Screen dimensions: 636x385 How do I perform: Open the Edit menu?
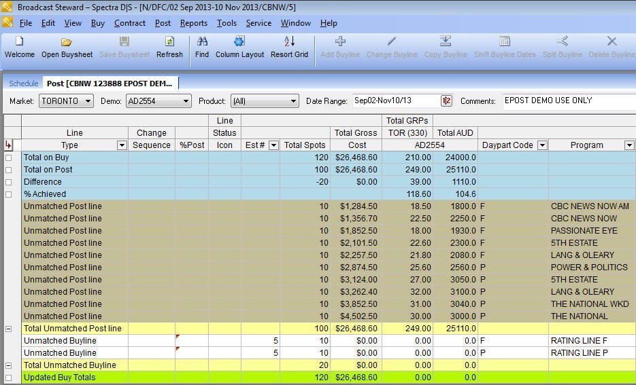click(x=48, y=23)
